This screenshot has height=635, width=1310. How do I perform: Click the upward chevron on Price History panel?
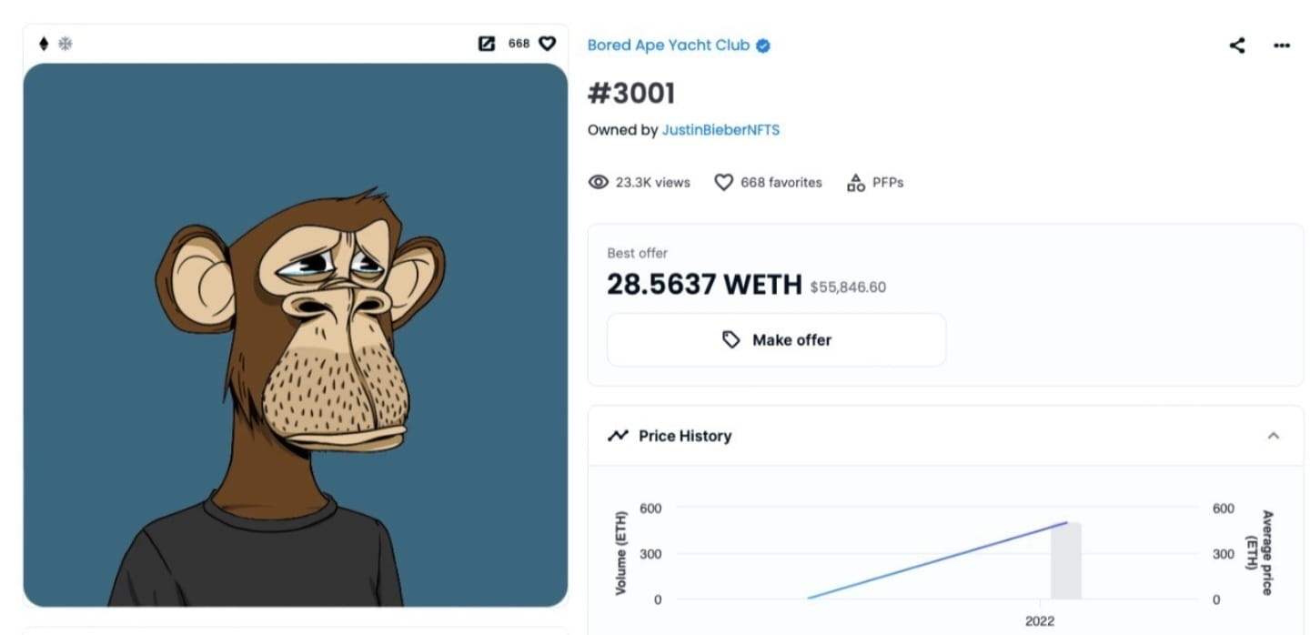coord(1274,436)
